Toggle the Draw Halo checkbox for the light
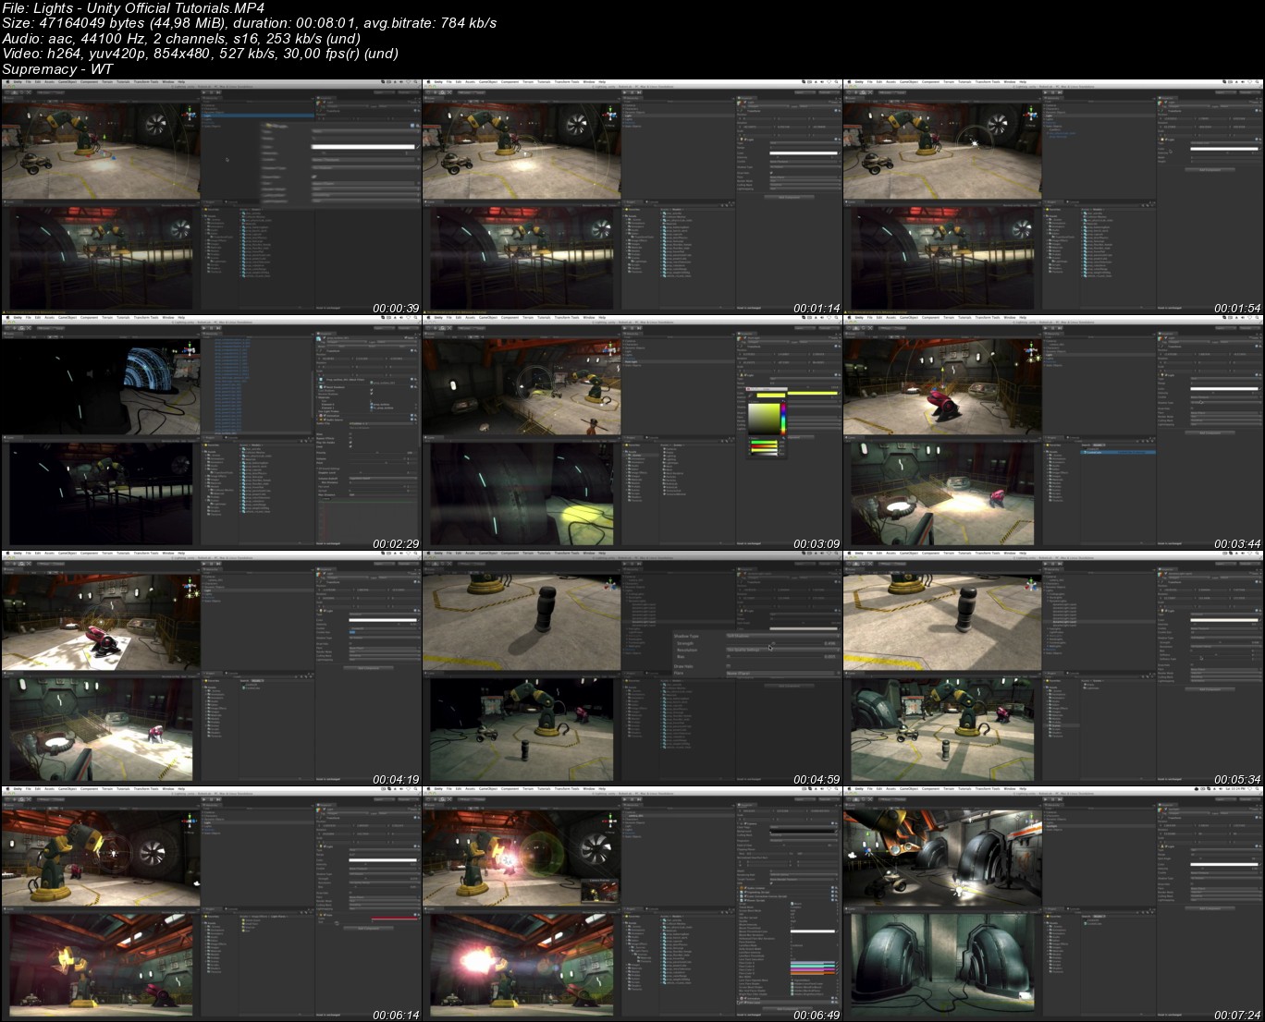 (728, 666)
